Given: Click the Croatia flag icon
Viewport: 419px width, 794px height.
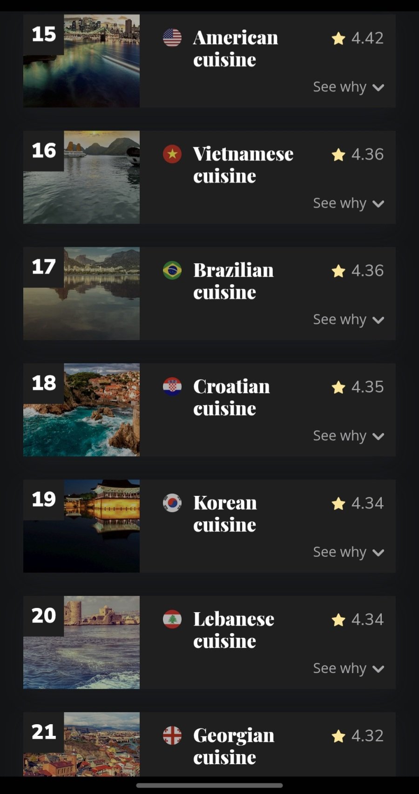Looking at the screenshot, I should click(x=172, y=387).
